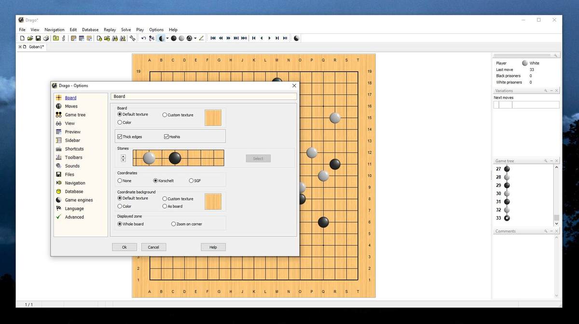Step forward one move arrow
This screenshot has width=579, height=324.
(x=269, y=38)
